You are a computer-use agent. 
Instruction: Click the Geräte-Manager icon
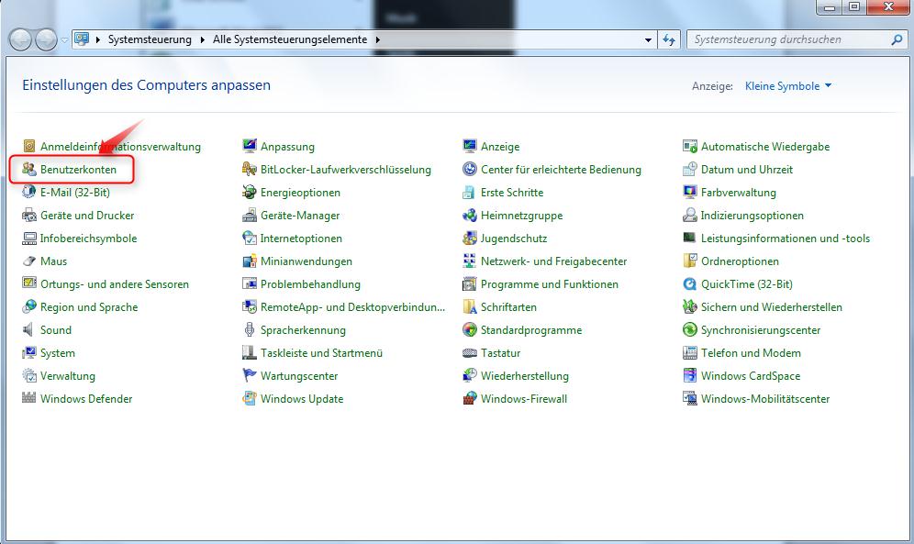(250, 216)
